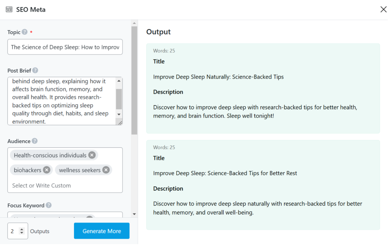Select the first output result card
Viewport: 390px width, 250px height.
[263, 88]
